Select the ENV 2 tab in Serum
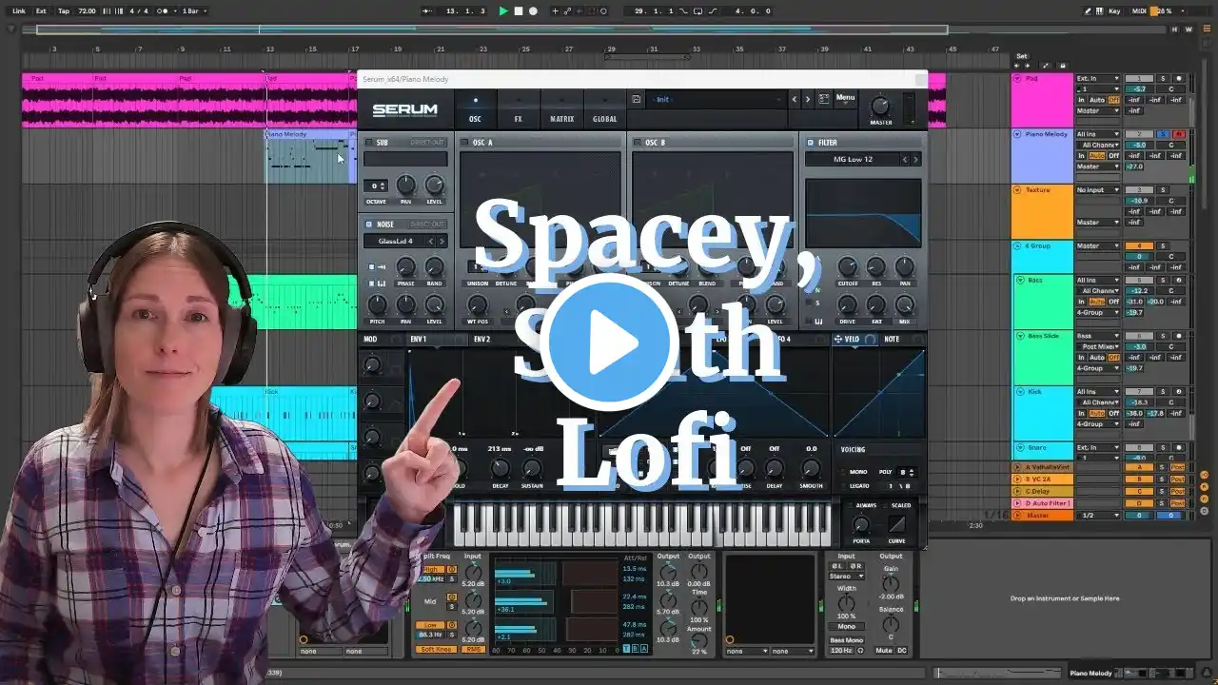The image size is (1218, 685). pos(482,339)
